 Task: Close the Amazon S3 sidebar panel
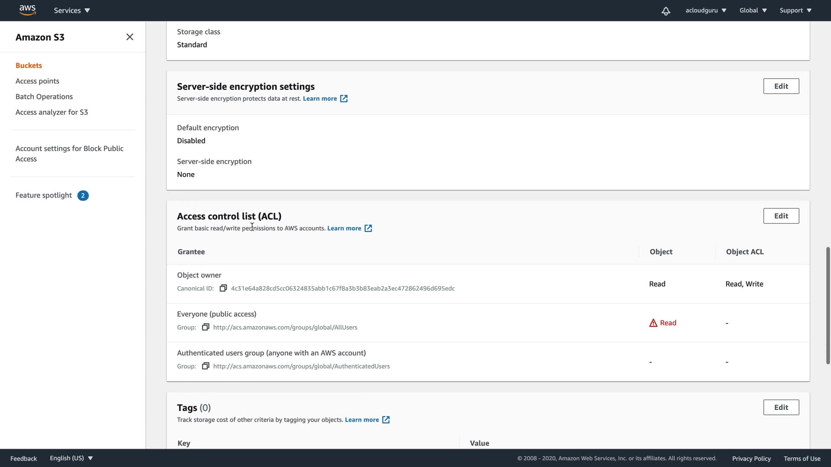pos(129,37)
